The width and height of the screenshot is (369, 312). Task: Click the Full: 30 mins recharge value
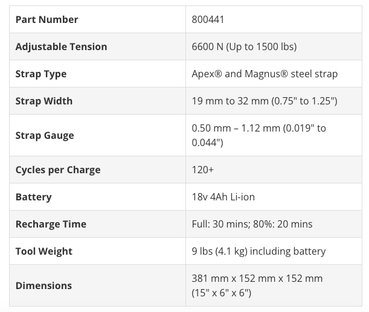click(x=252, y=224)
